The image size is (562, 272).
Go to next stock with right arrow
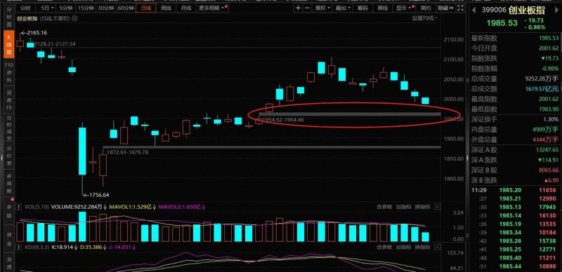[x=557, y=11]
